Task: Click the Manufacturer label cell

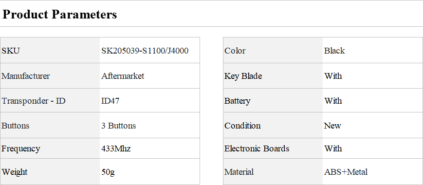Action: click(50, 76)
